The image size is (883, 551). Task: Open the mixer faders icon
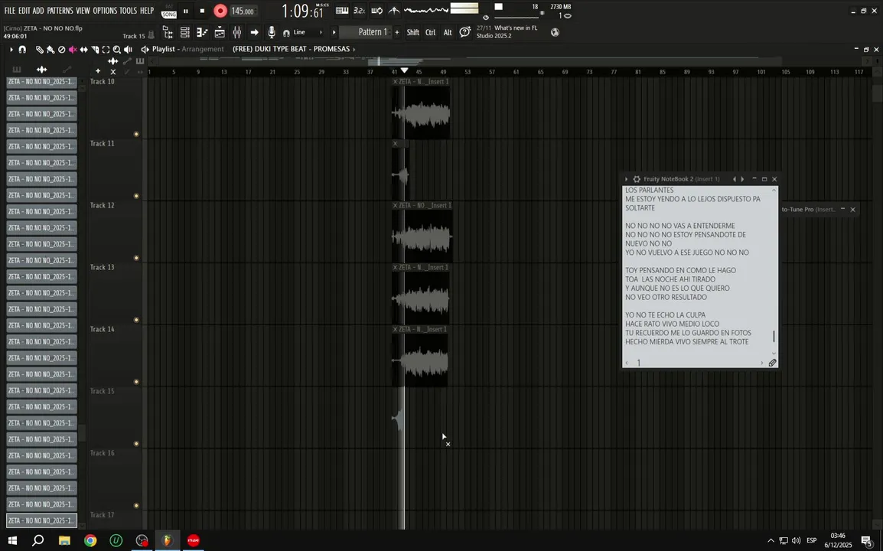[x=237, y=33]
